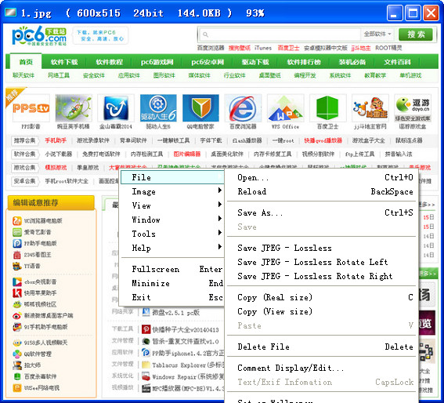Expand the arrow next to Help
Image resolution: width=444 pixels, height=403 pixels.
(x=220, y=247)
